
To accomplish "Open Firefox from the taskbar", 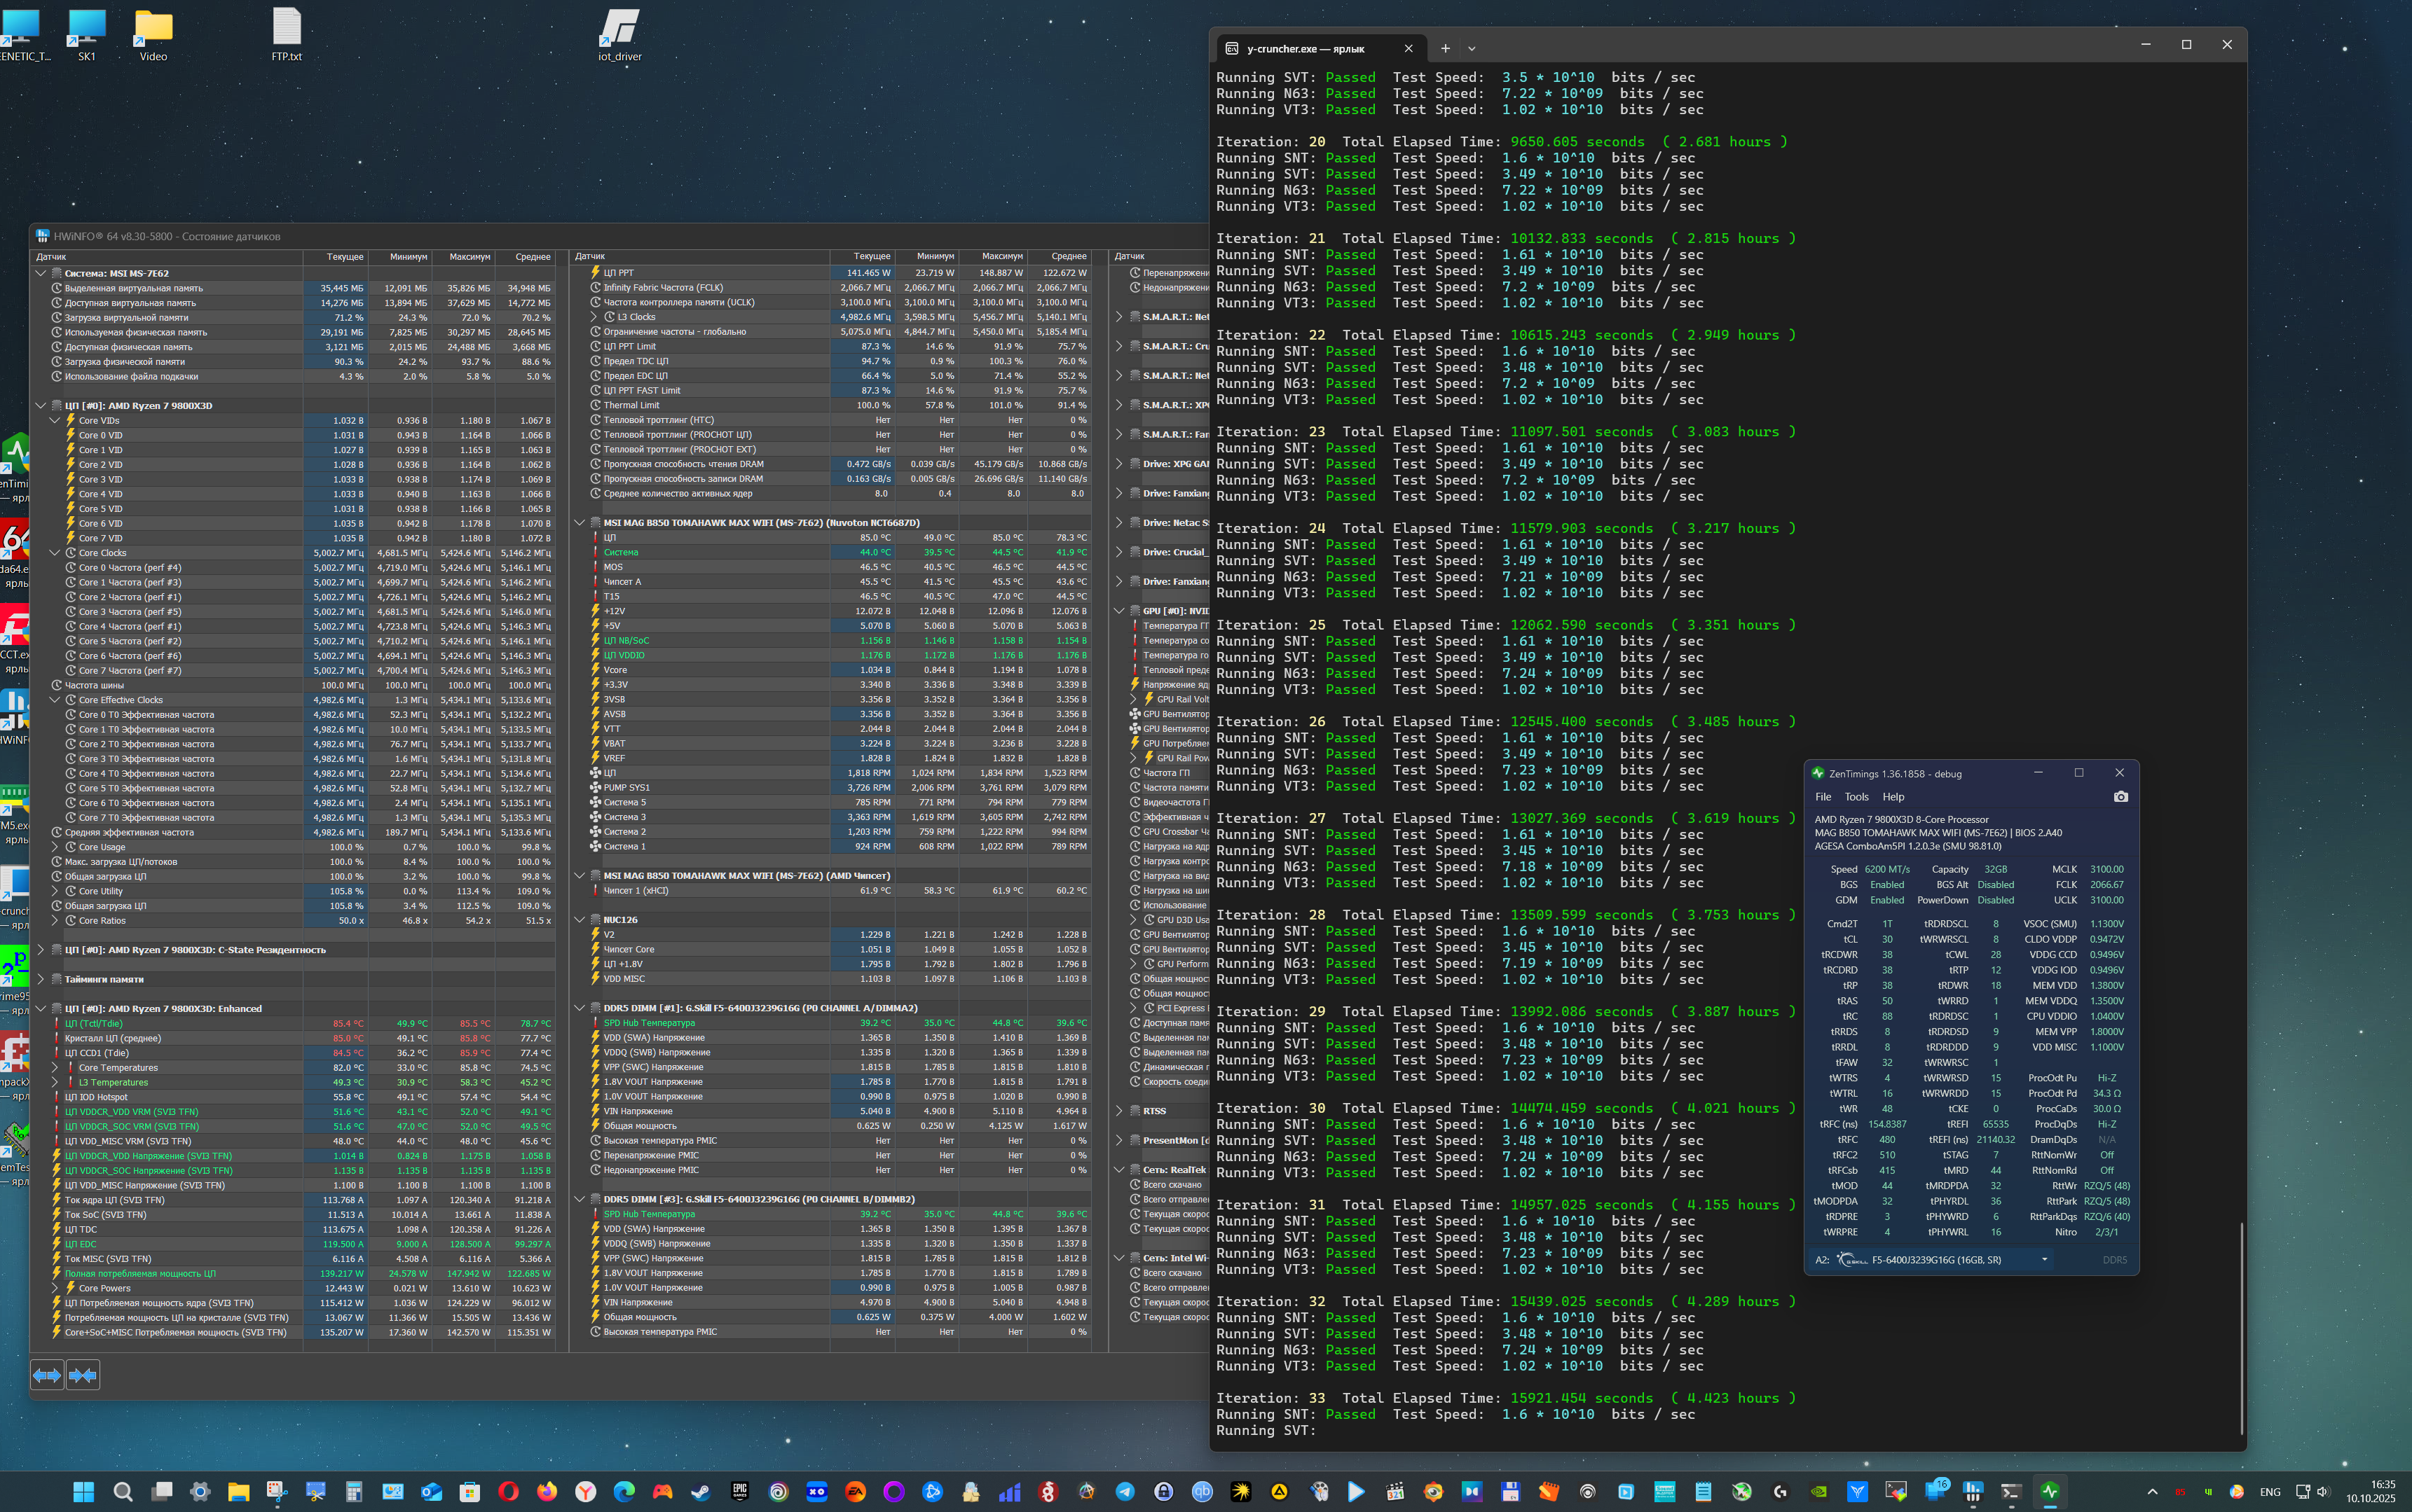I will 546,1492.
